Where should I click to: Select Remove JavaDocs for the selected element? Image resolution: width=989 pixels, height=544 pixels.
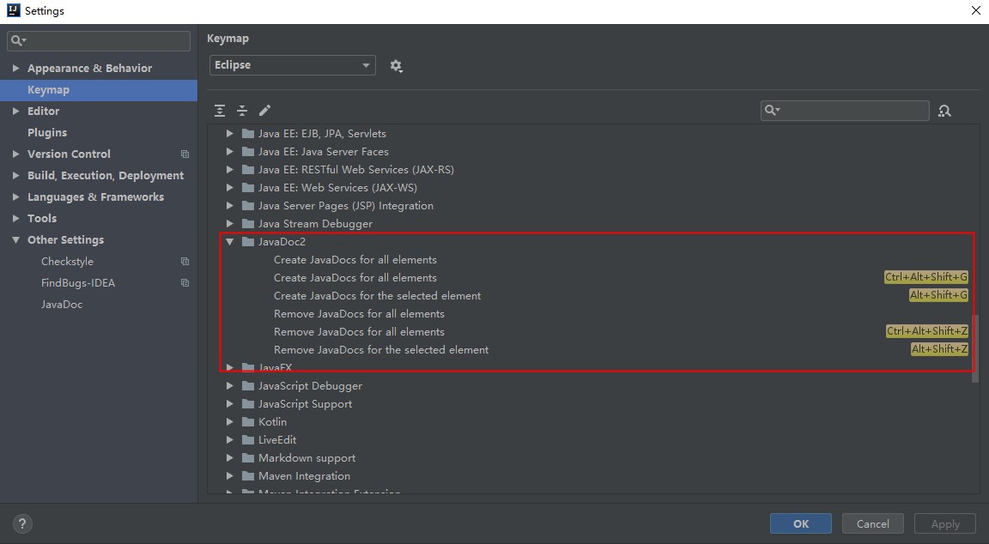(x=381, y=350)
